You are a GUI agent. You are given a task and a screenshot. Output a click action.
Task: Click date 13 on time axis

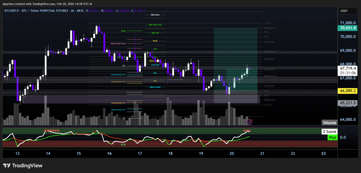17,153
